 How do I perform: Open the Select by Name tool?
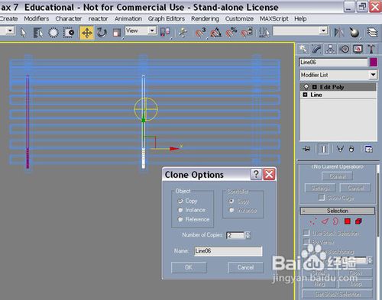[38, 33]
